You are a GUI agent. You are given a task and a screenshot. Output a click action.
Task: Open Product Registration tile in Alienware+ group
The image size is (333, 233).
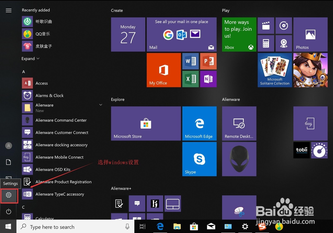pyautogui.click(x=119, y=203)
